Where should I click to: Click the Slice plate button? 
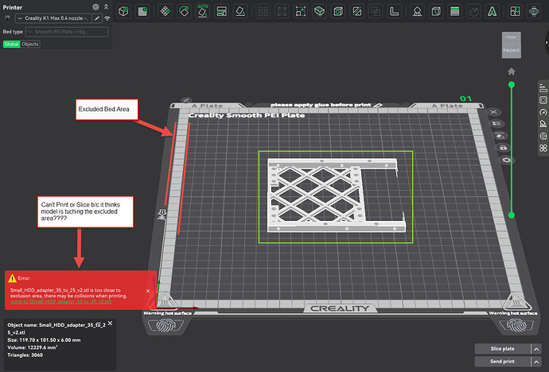click(502, 349)
